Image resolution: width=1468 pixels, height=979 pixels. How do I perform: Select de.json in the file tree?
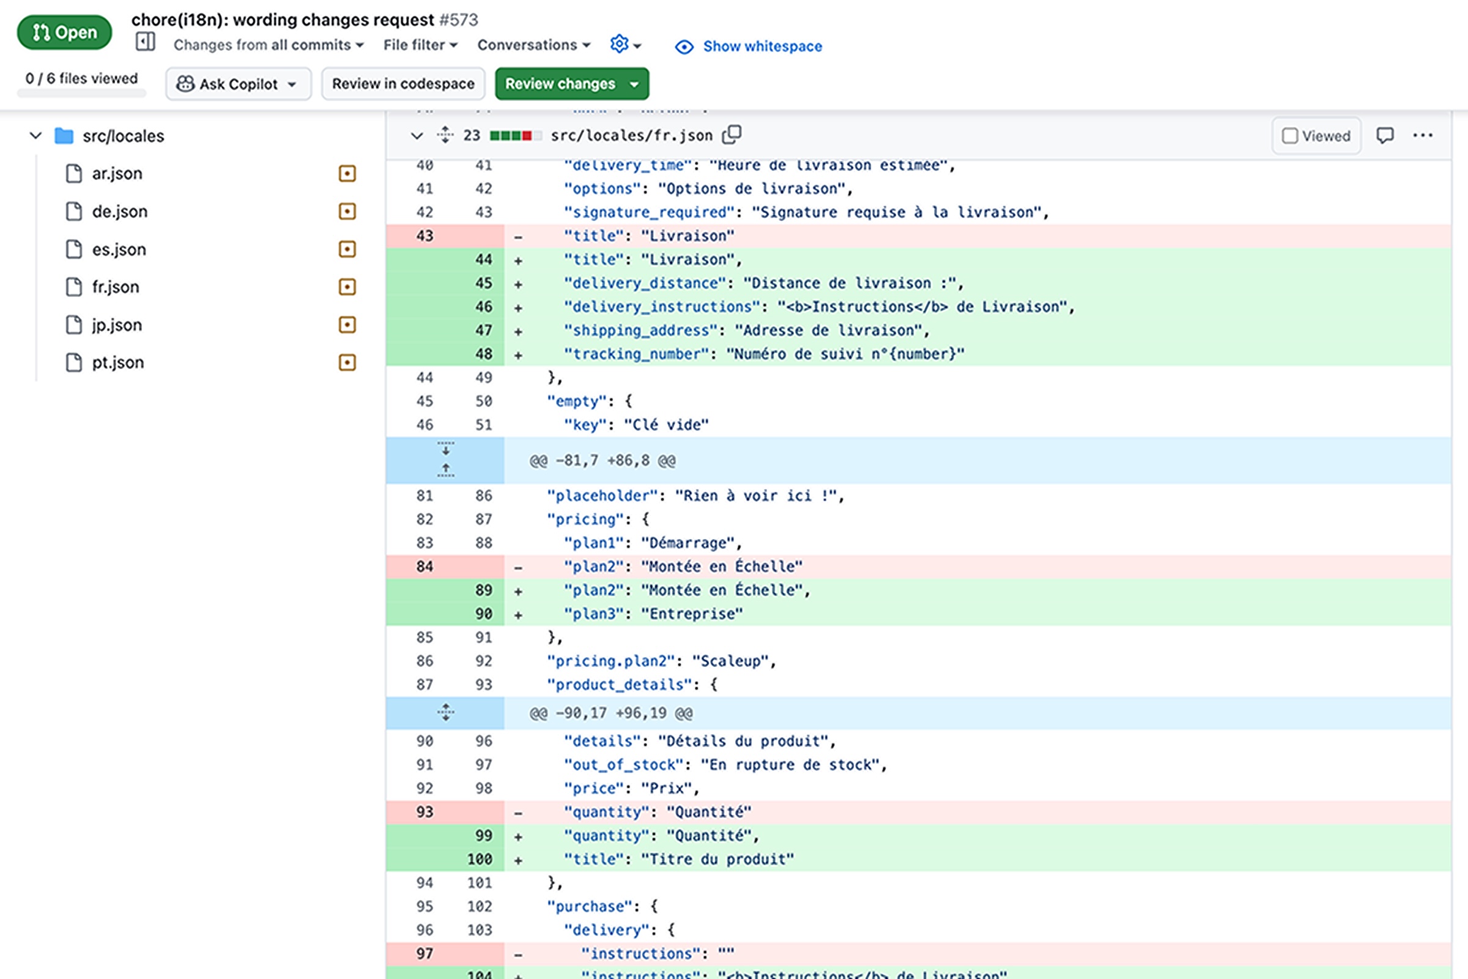(120, 211)
